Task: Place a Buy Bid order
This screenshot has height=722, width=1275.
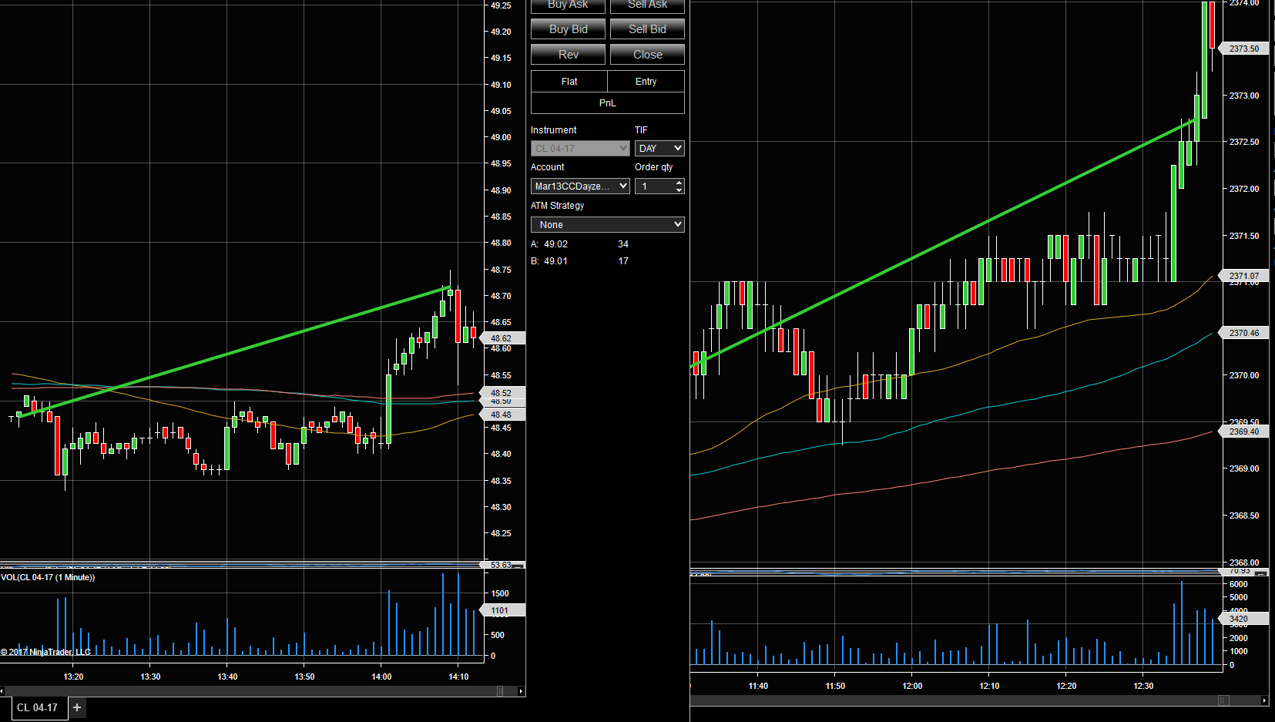Action: [568, 29]
